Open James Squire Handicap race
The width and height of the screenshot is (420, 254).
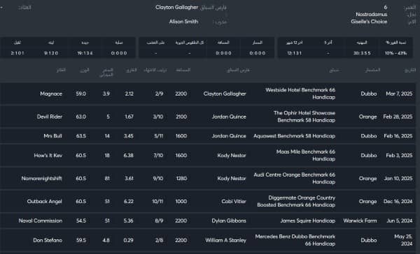pyautogui.click(x=307, y=221)
